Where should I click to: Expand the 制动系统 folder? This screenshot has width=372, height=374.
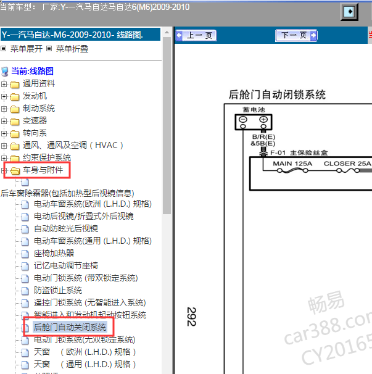[x=4, y=109]
